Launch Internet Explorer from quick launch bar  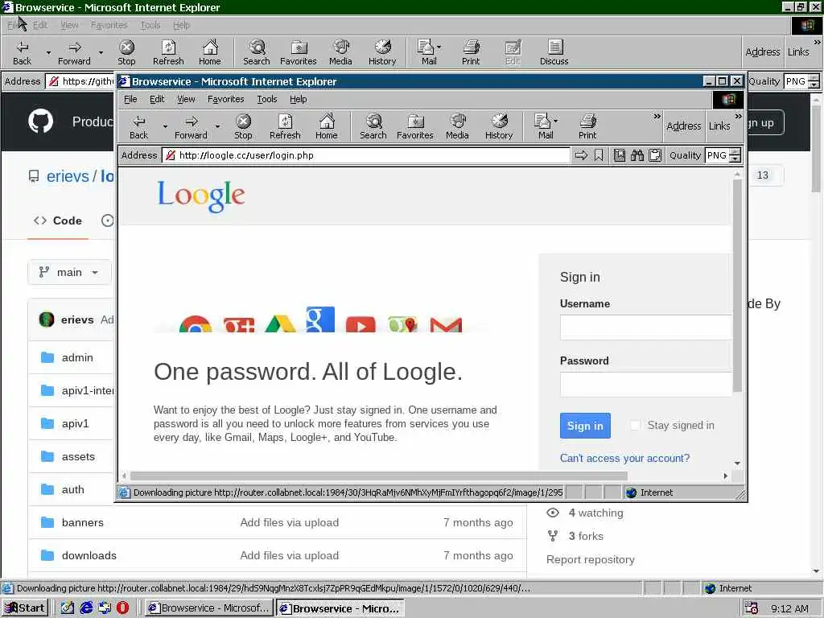tap(86, 608)
